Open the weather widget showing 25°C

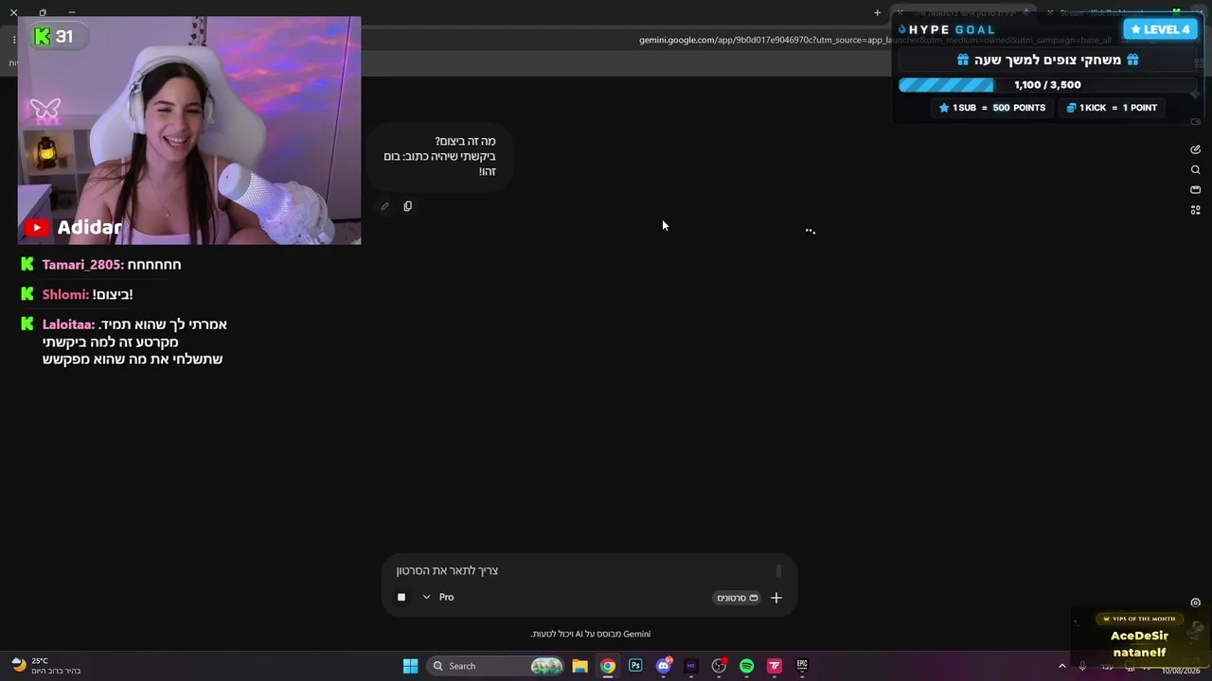[45, 666]
